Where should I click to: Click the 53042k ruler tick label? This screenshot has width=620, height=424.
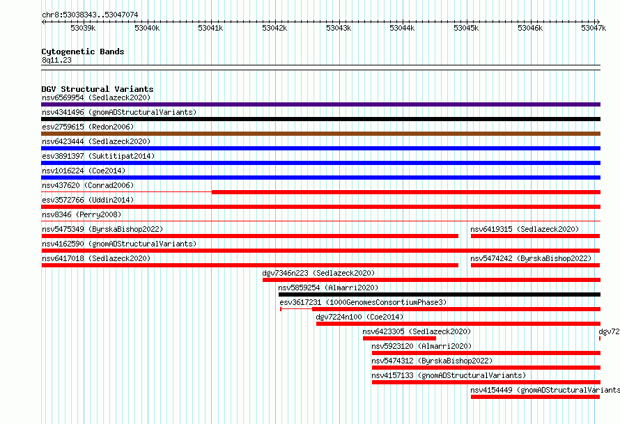coord(274,28)
